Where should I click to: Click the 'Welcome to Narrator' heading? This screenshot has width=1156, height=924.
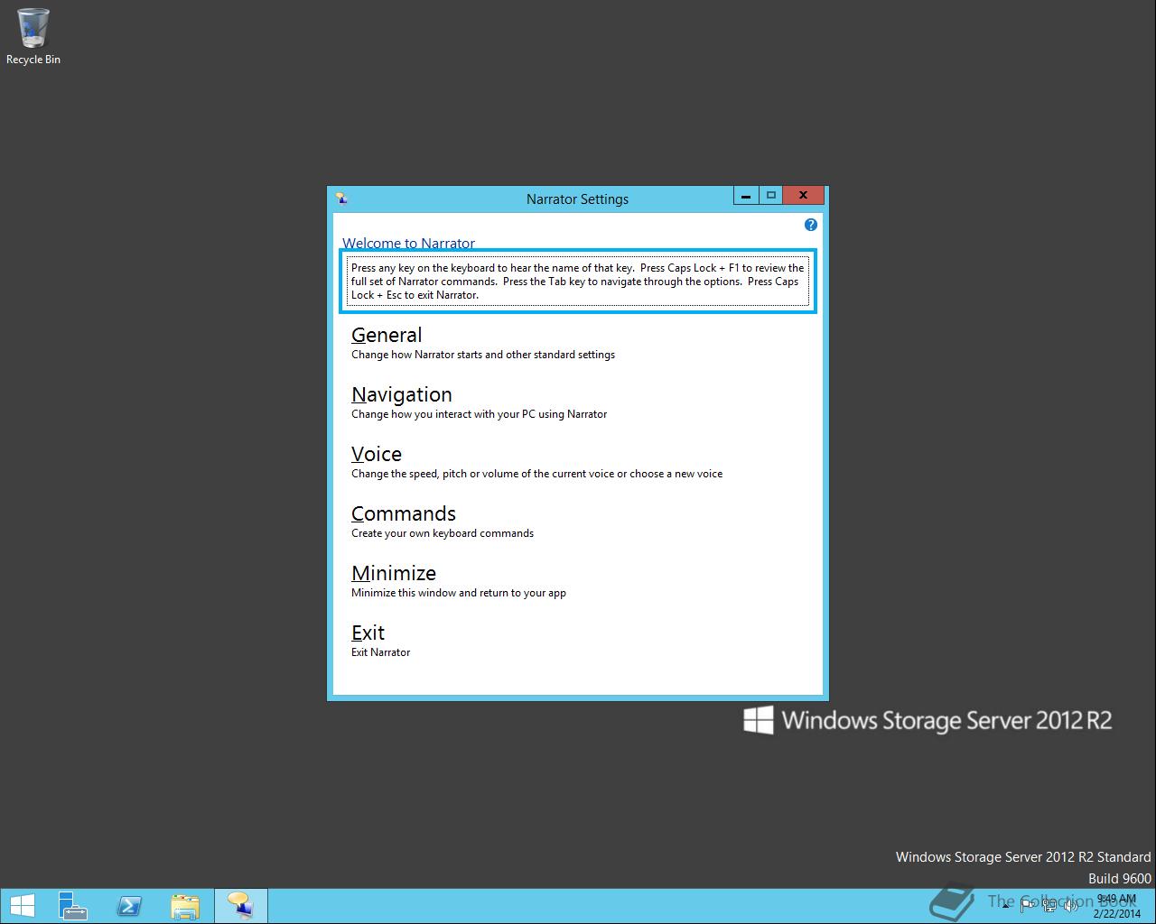pyautogui.click(x=408, y=243)
